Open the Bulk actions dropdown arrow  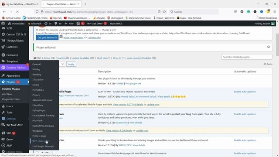62,64
